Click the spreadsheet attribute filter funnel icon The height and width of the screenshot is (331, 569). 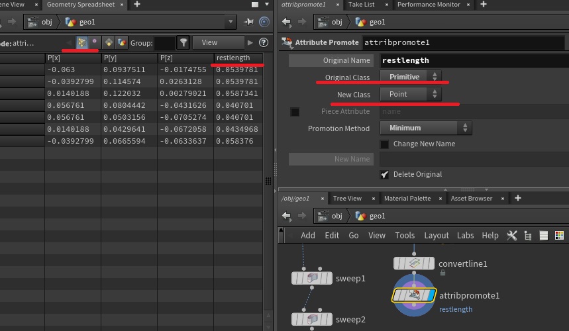(183, 43)
